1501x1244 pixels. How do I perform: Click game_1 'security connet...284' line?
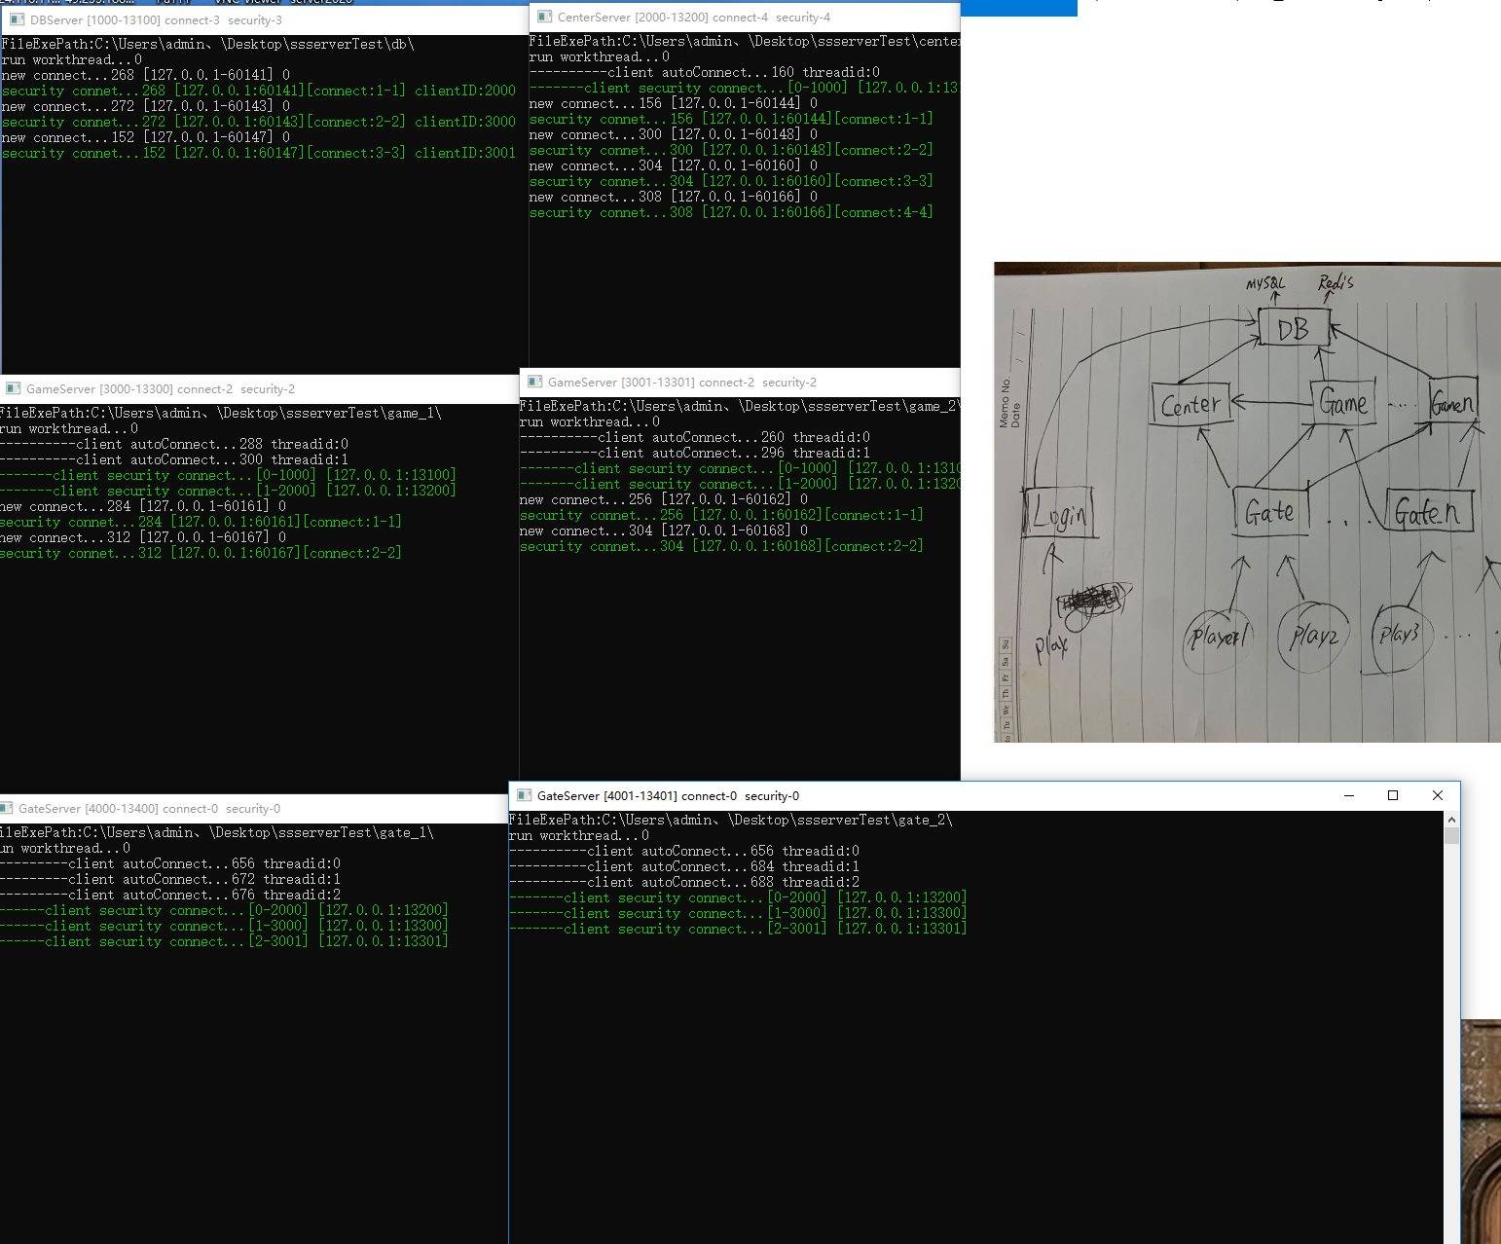pos(201,522)
